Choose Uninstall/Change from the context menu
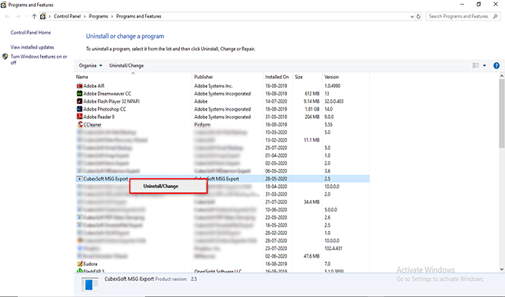Screen dimensions: 505x297 [168, 186]
